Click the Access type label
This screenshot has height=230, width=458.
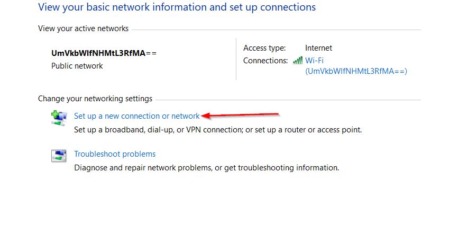[264, 48]
